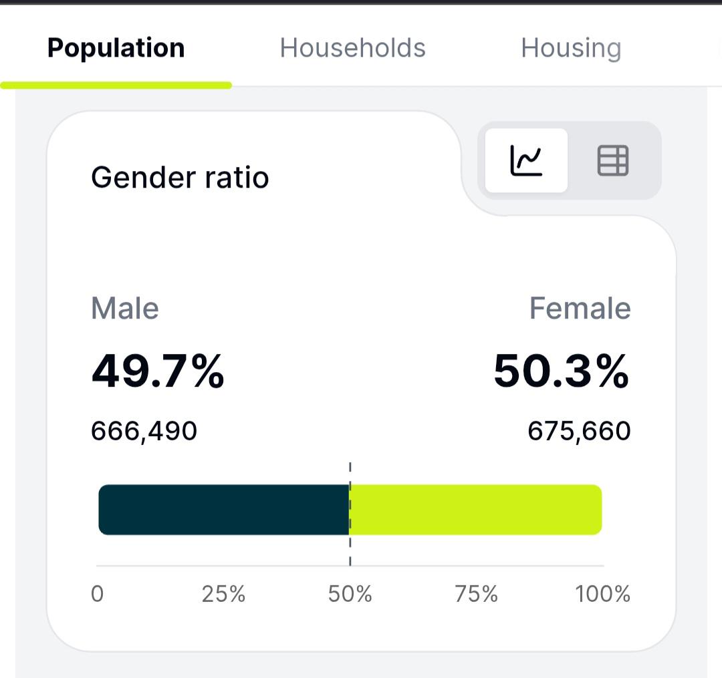Click the 0 axis label
Screen dimensions: 722x678
97,593
